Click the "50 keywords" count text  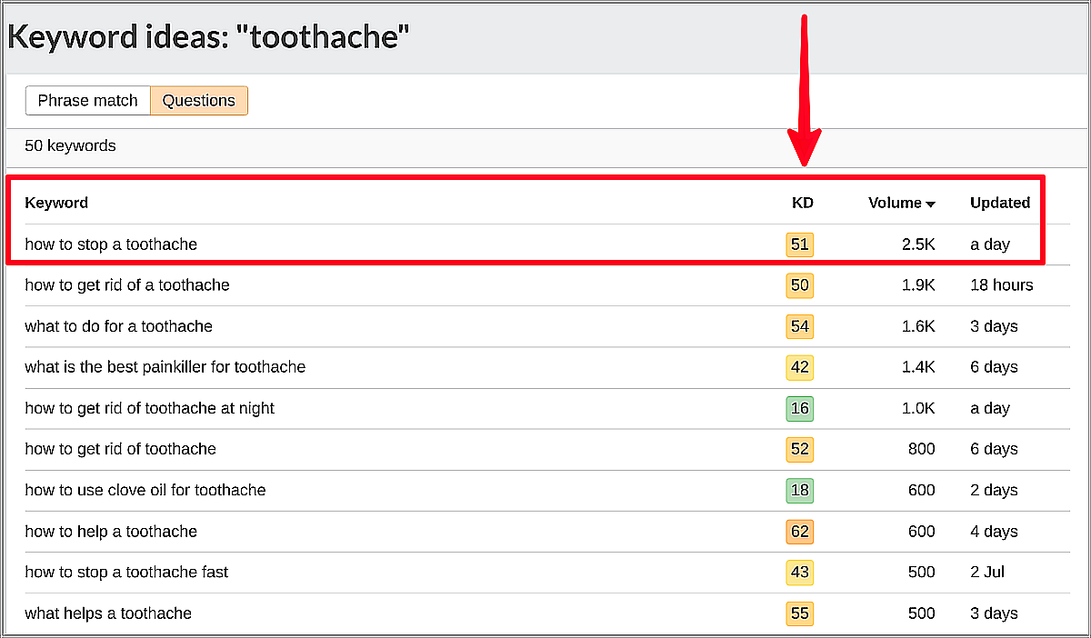pos(70,145)
